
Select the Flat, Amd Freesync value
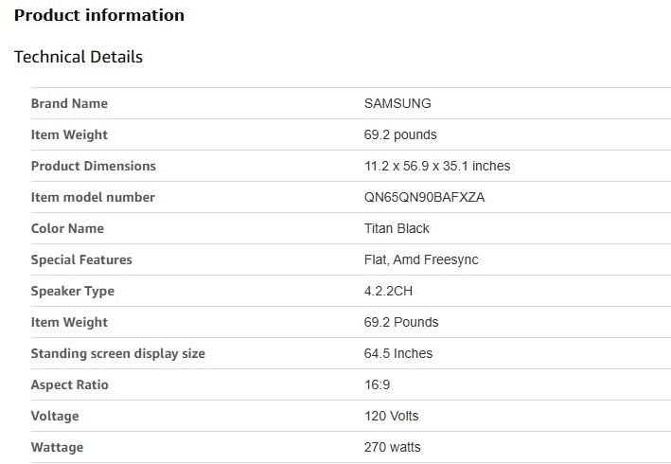[422, 259]
